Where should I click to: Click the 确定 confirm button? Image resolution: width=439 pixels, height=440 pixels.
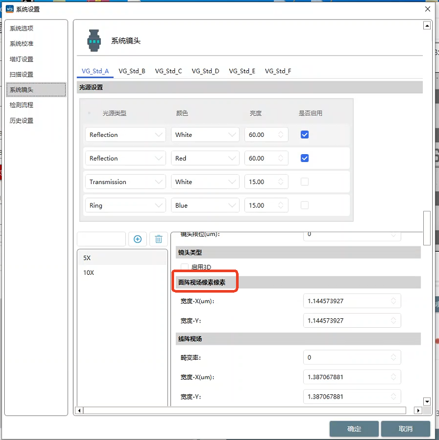[x=354, y=428]
